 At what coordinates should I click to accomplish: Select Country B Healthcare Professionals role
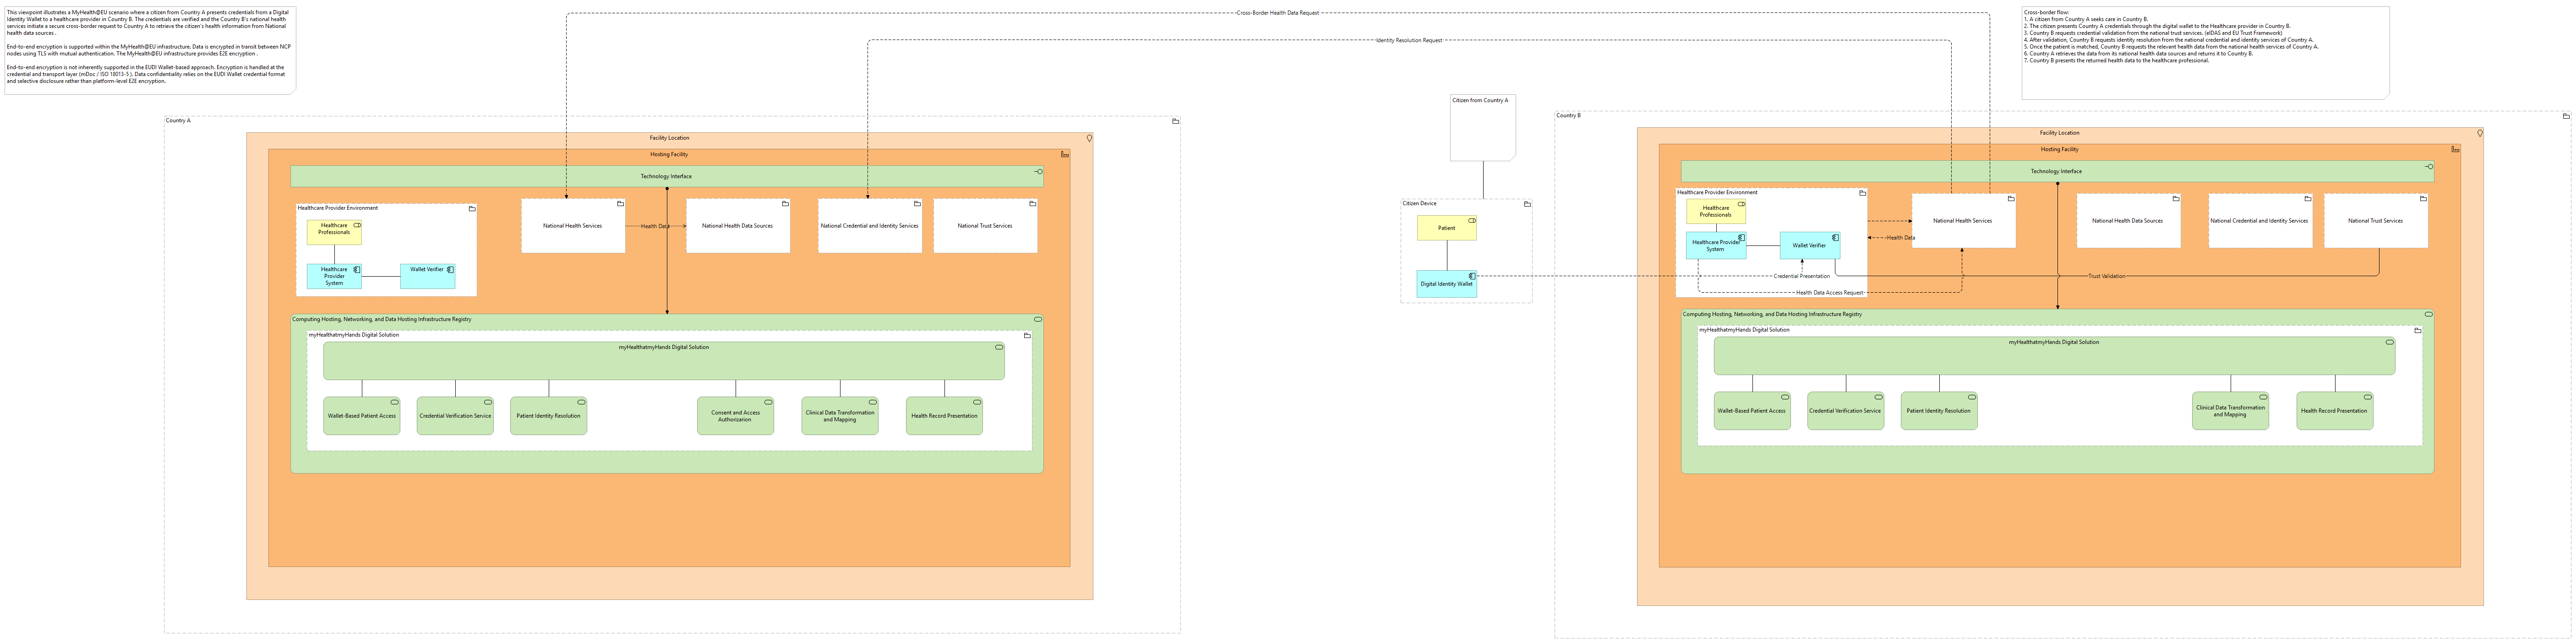1716,212
